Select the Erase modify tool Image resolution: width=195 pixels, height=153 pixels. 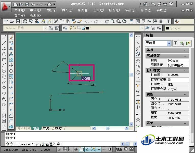tap(11, 37)
